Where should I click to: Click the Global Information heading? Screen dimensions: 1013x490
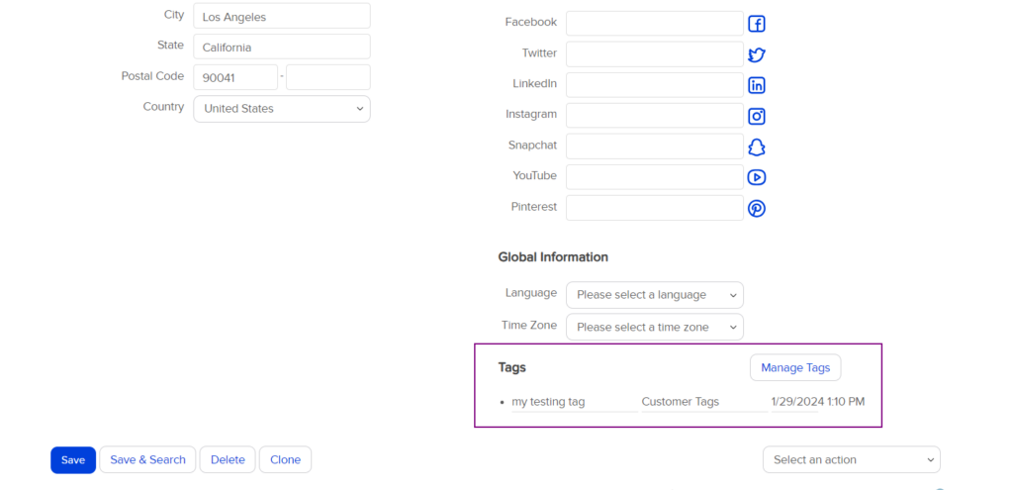point(553,256)
